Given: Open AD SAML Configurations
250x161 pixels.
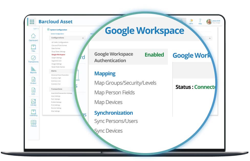Looking at the screenshot, I should [x=60, y=42].
